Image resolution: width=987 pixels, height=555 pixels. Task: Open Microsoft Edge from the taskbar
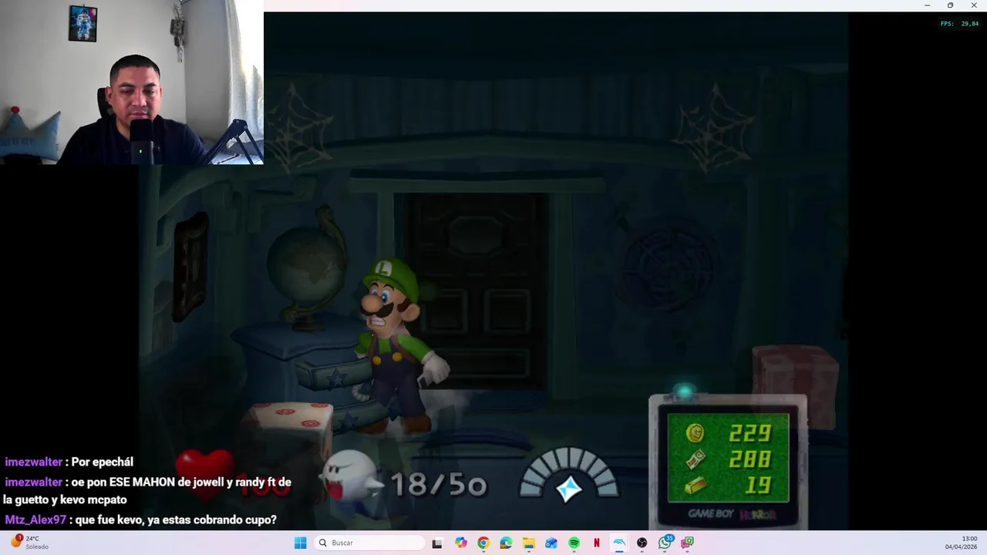coord(506,543)
